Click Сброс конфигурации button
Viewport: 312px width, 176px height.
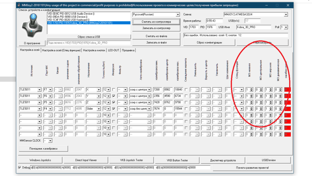pos(209,43)
